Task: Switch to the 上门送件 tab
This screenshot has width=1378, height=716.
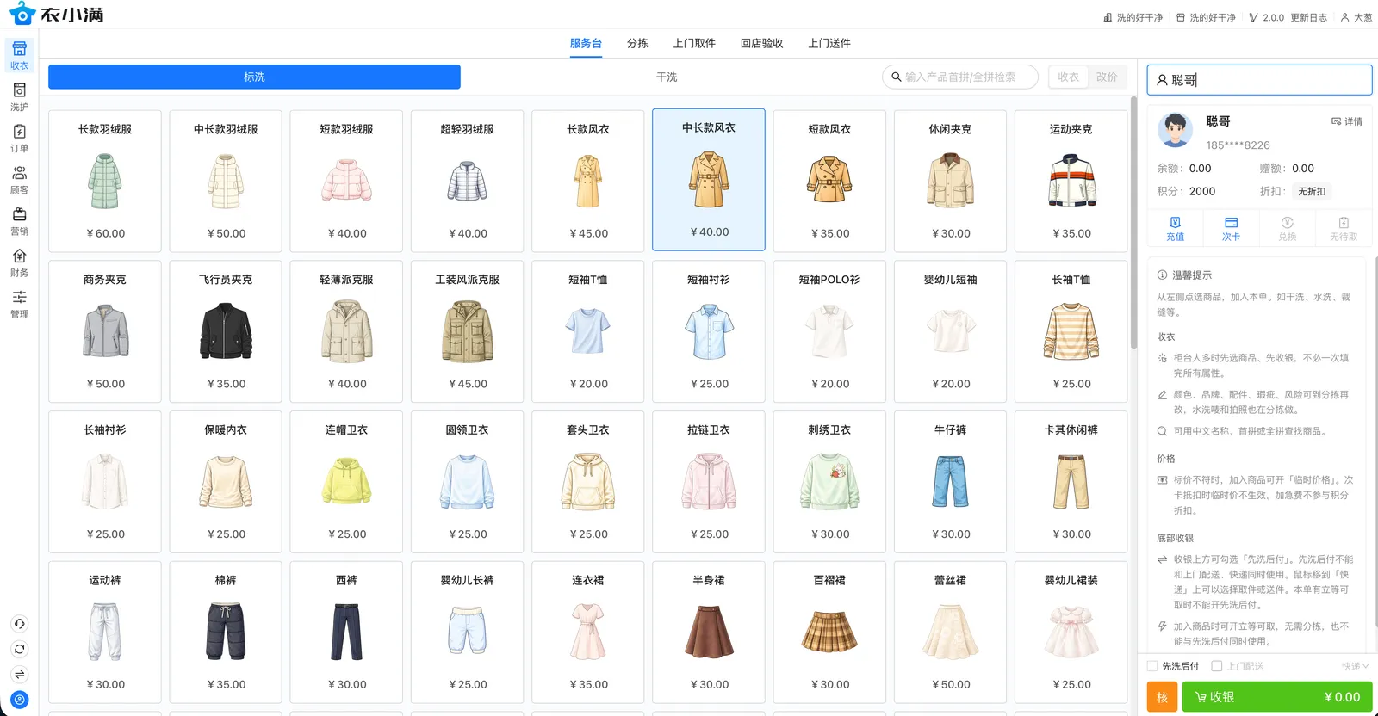Action: (829, 43)
